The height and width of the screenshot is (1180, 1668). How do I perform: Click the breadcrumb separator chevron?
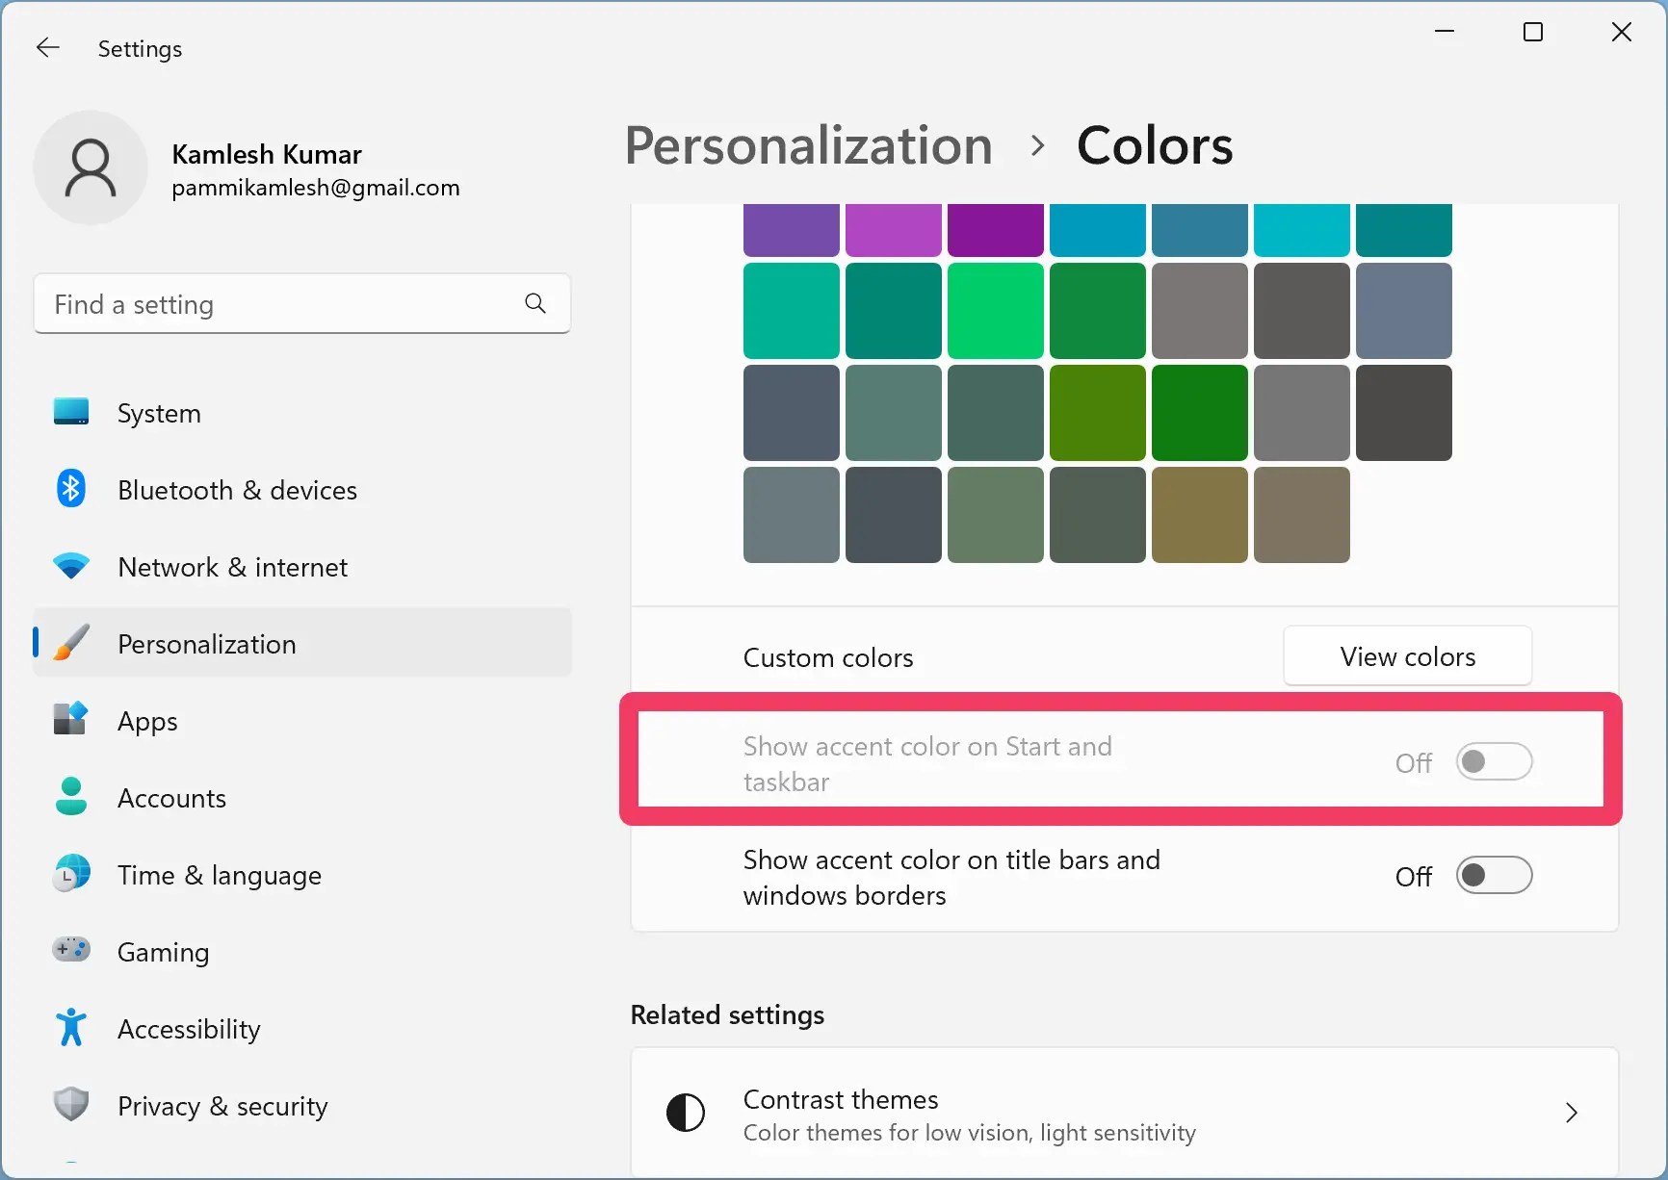pos(1037,144)
